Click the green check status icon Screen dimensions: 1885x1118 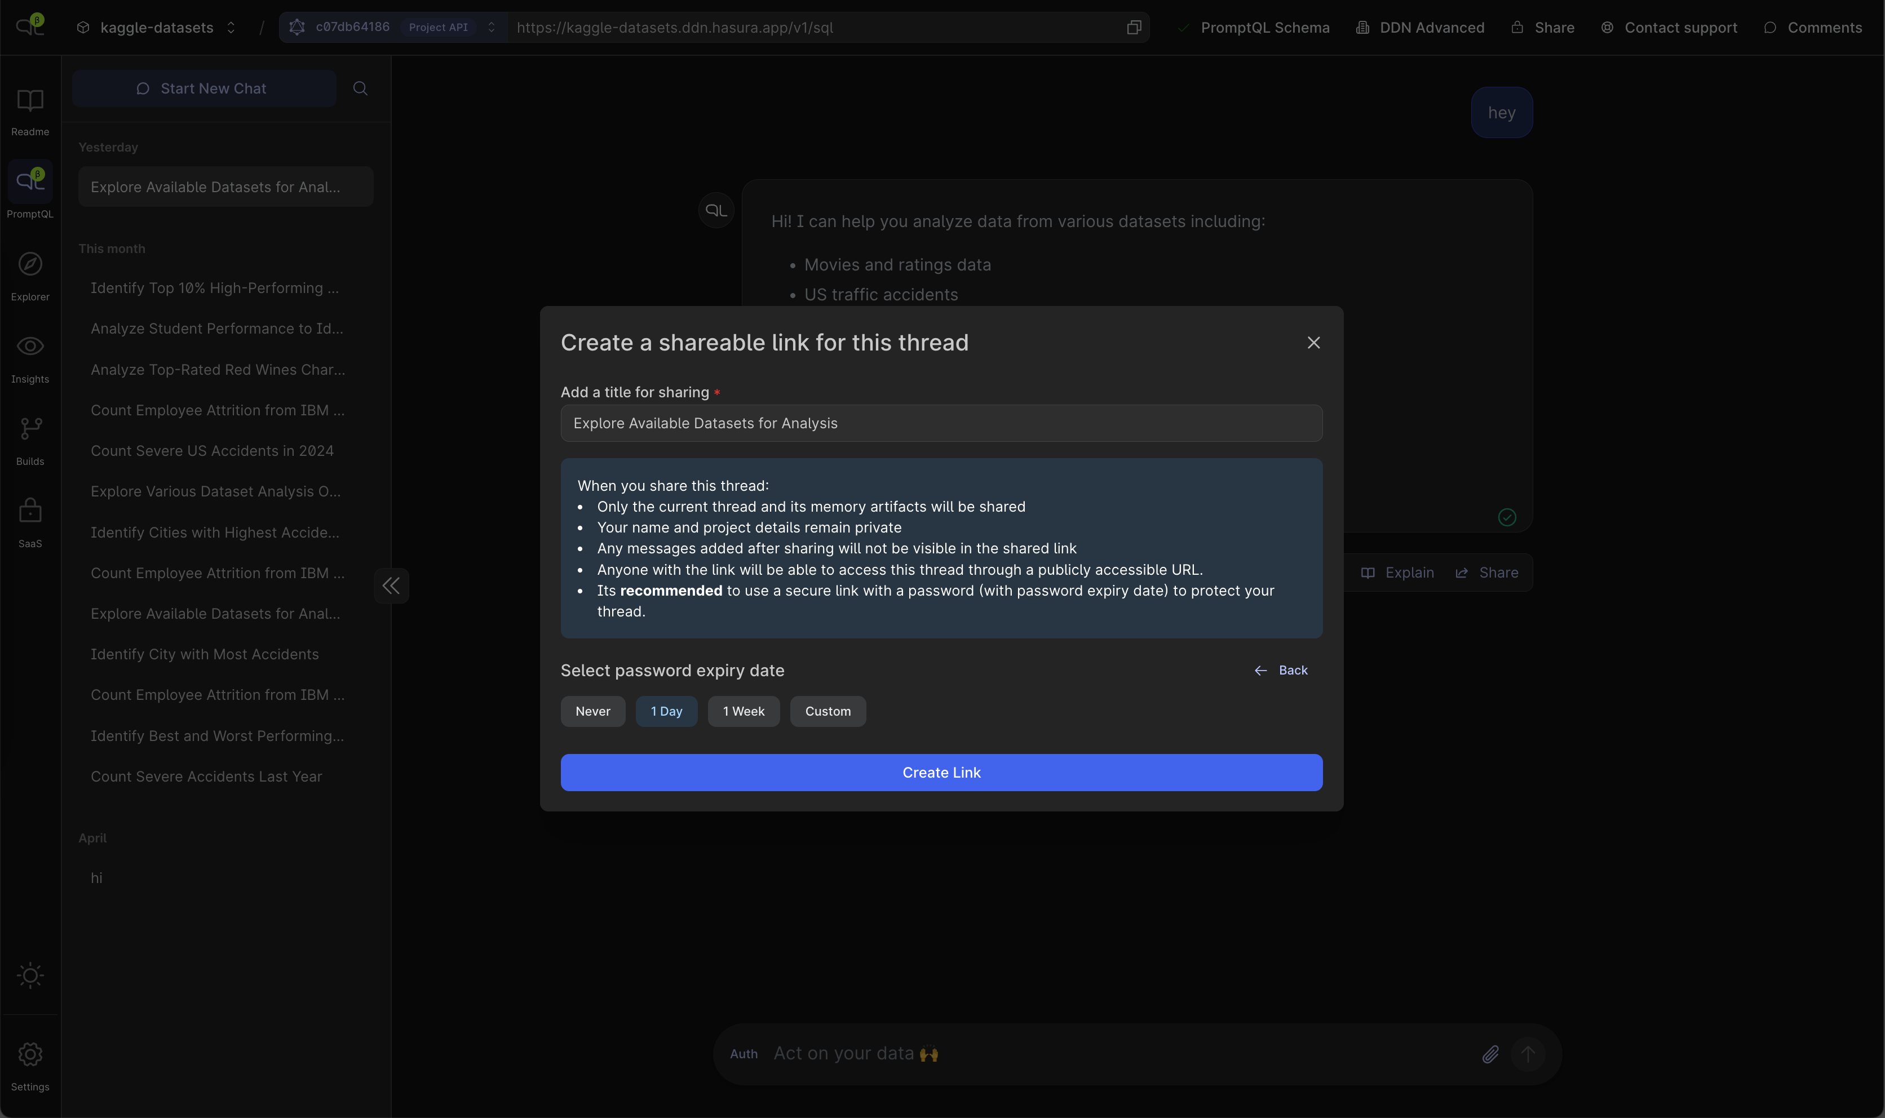[x=1507, y=517]
